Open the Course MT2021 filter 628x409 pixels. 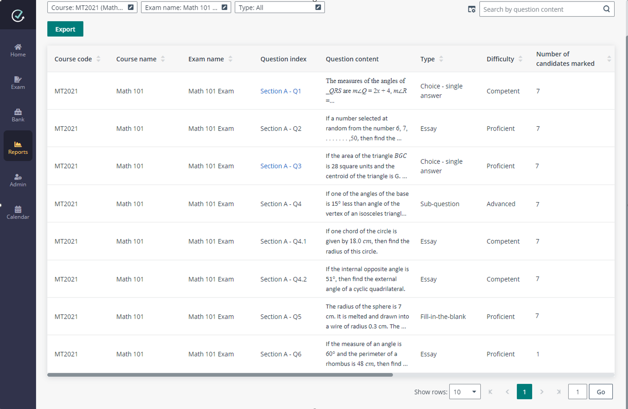point(92,7)
